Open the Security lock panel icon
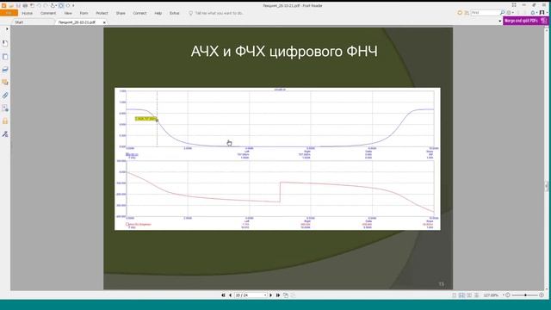This screenshot has width=551, height=310. tap(5, 121)
